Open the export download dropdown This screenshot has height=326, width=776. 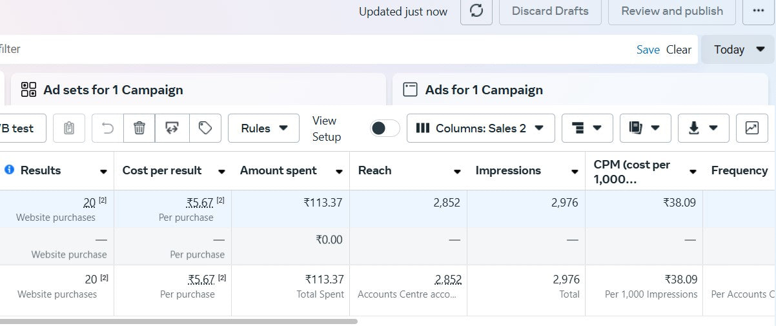[x=704, y=128]
